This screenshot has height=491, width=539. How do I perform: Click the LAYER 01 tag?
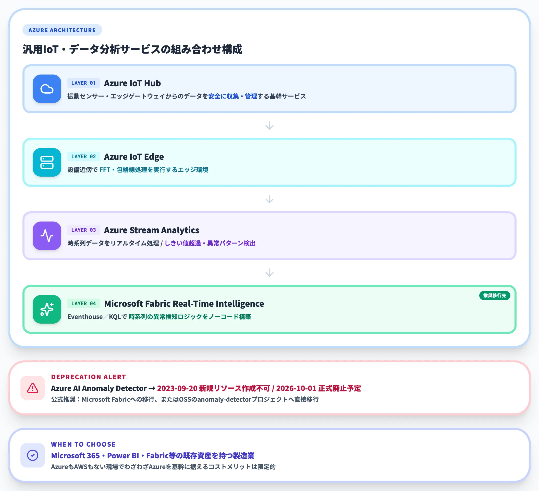(83, 83)
